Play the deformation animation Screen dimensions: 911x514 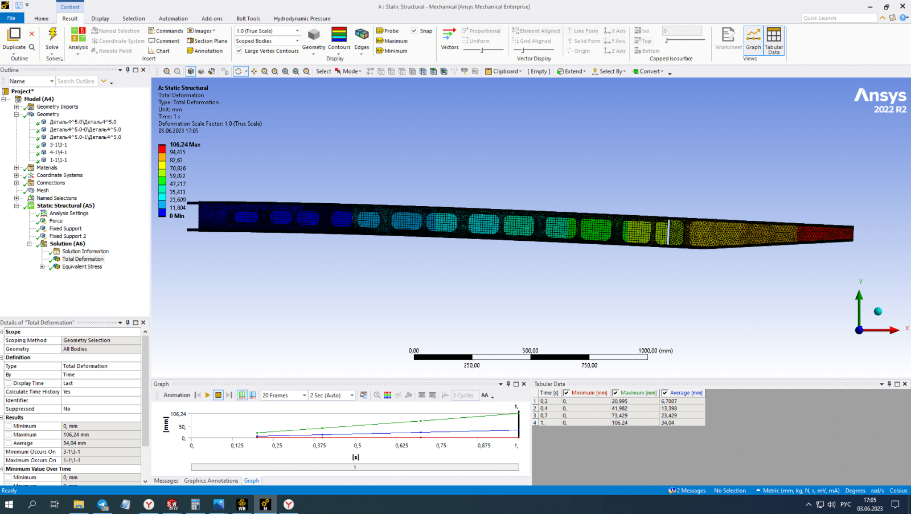208,395
